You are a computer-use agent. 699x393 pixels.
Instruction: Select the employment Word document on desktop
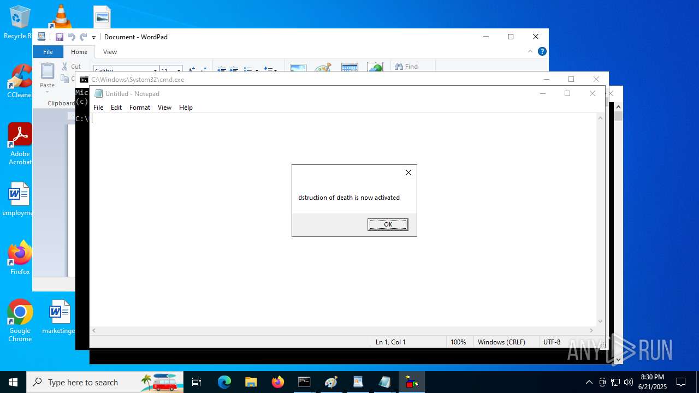[19, 199]
